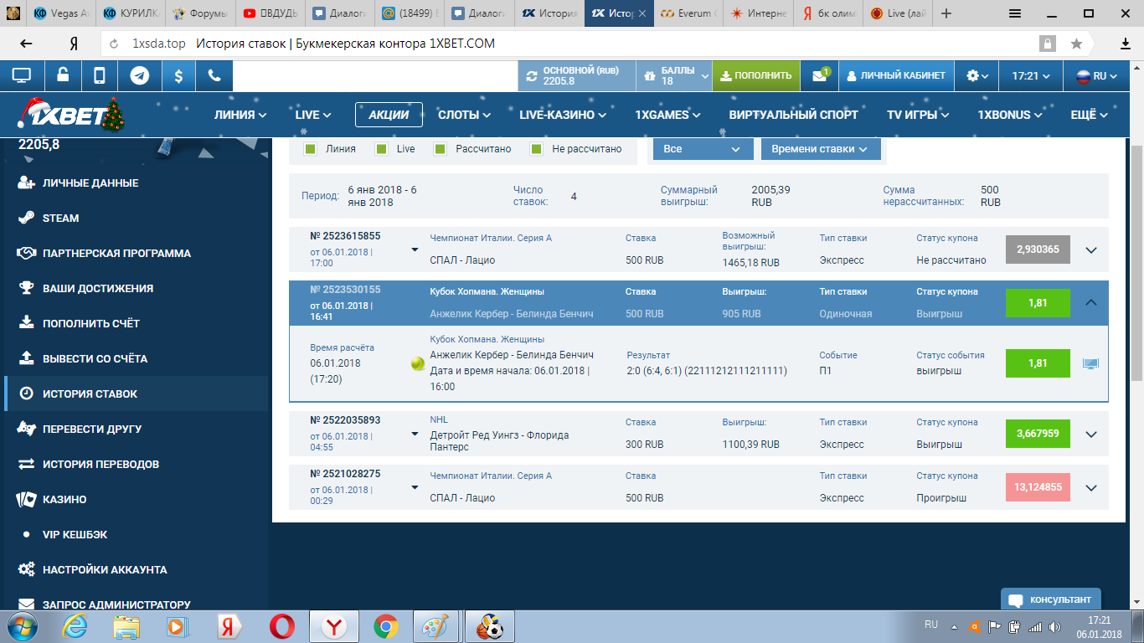Open the Live menu in navigation
This screenshot has height=643, width=1144.
click(313, 115)
